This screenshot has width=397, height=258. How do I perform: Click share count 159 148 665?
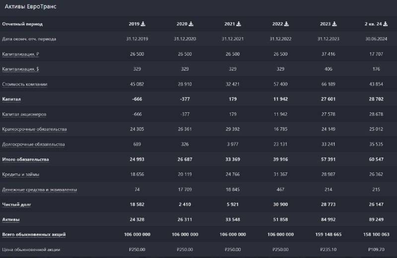pos(328,235)
